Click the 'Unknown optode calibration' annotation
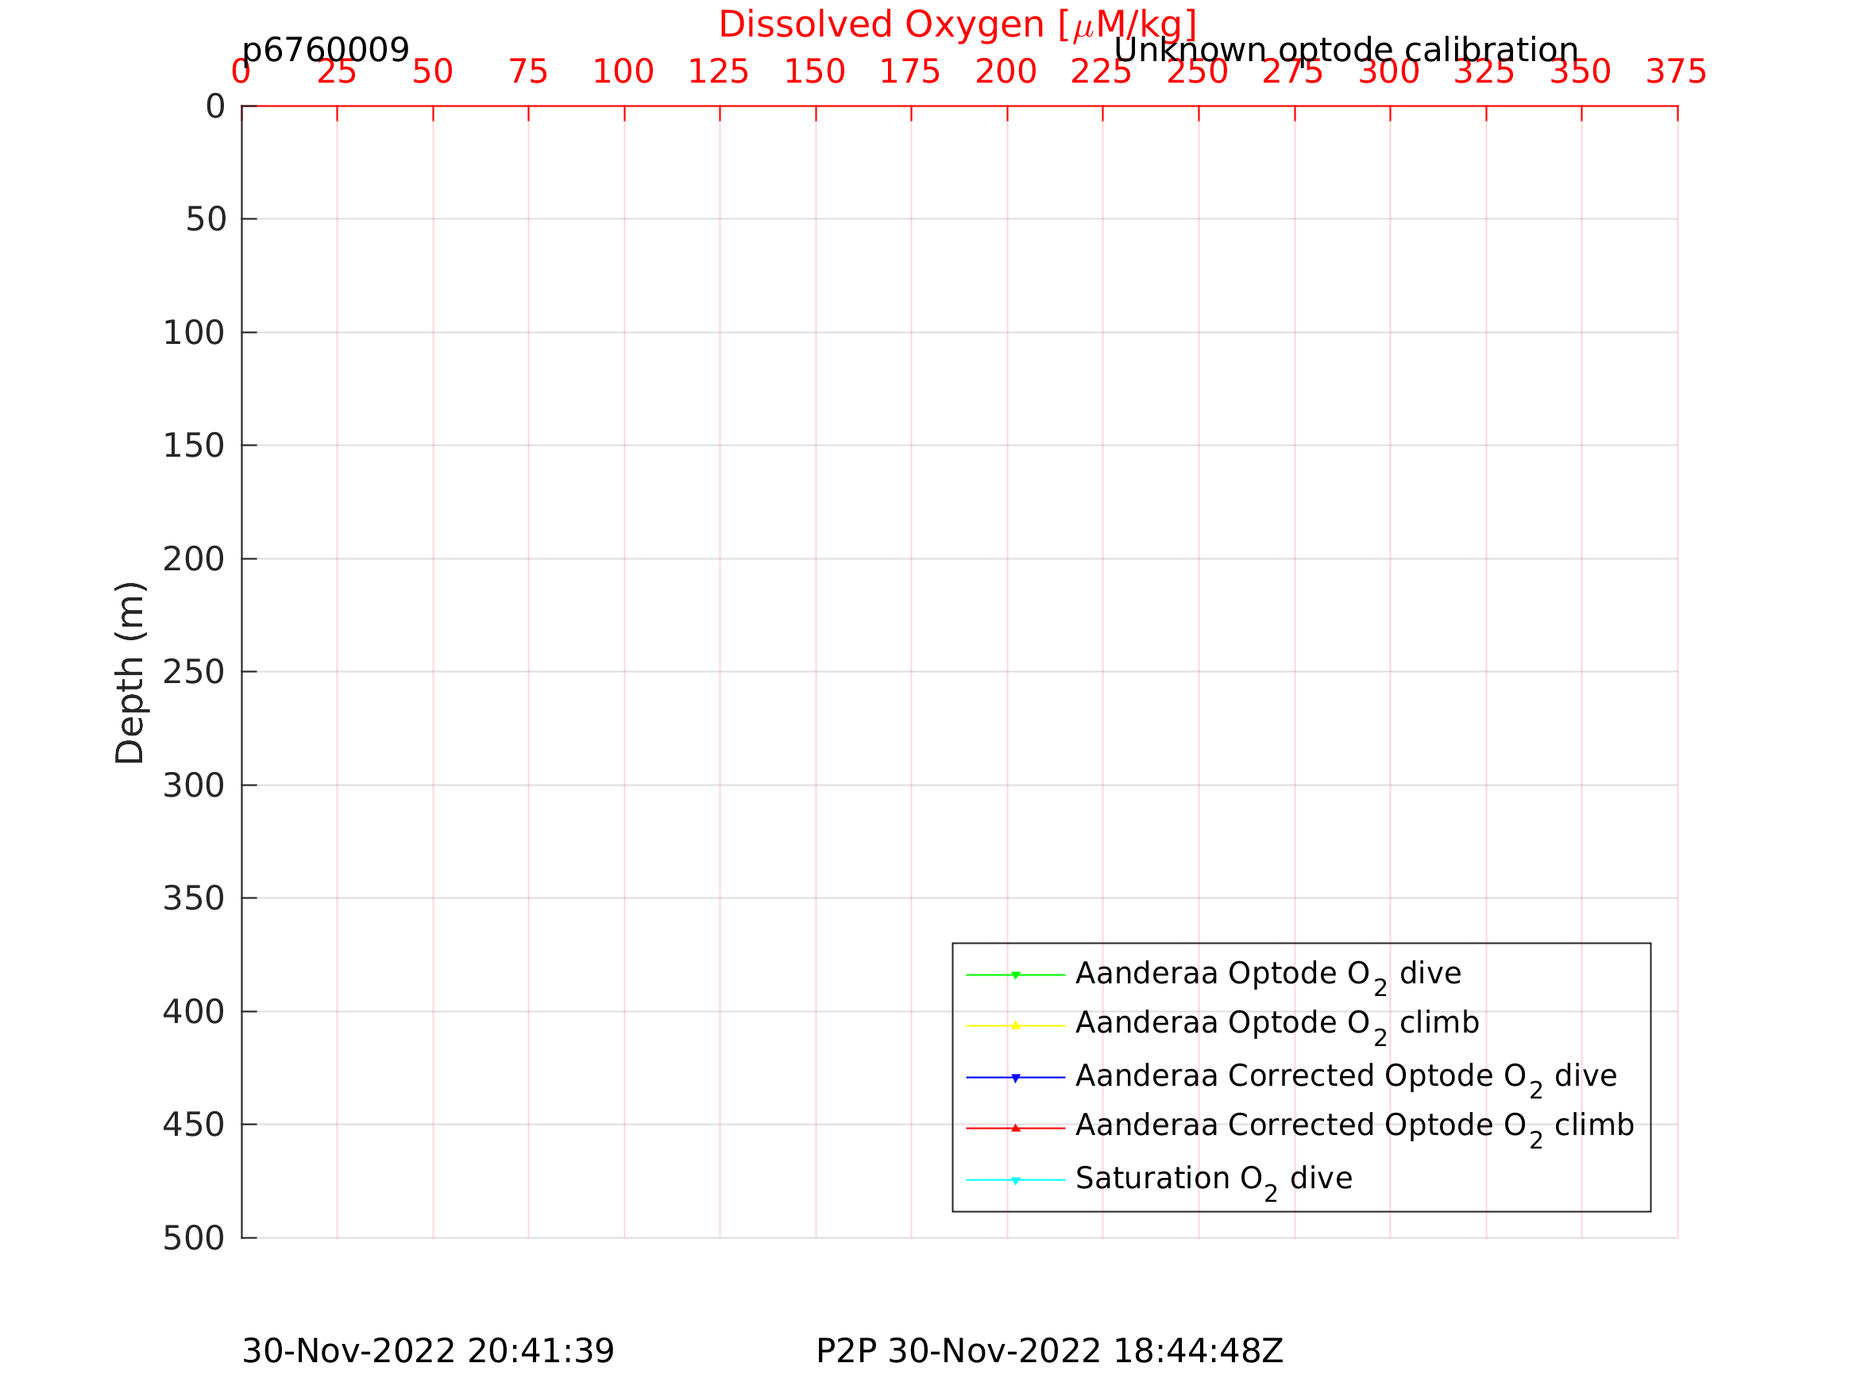This screenshot has width=1853, height=1390. tap(1345, 50)
